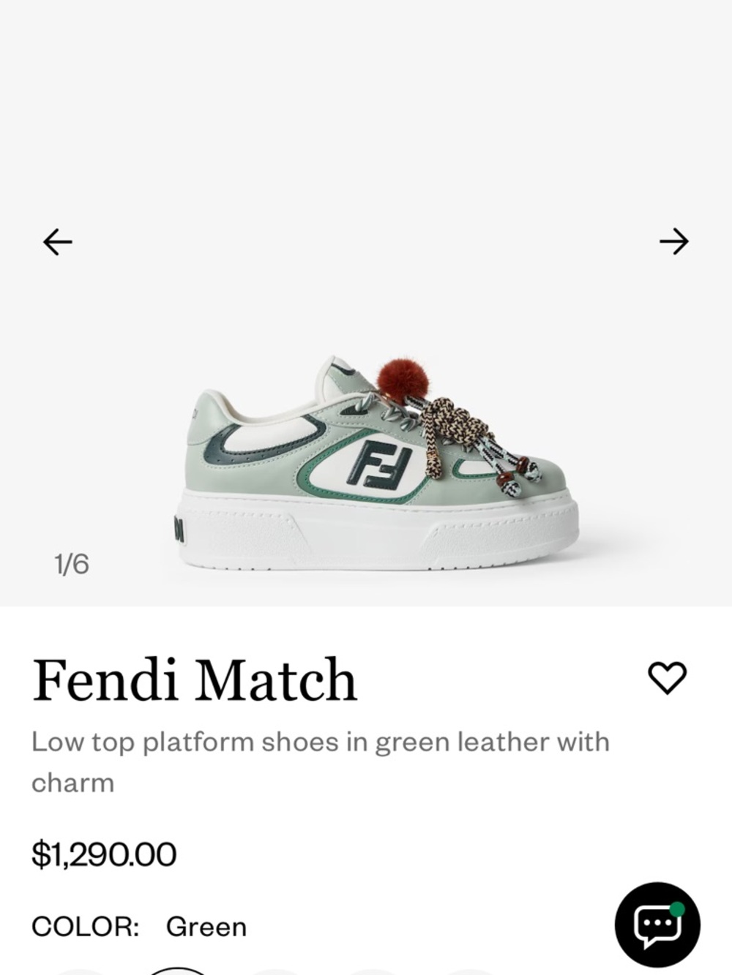This screenshot has width=732, height=975.
Task: Click the braided lace charm on sneaker
Action: point(447,432)
